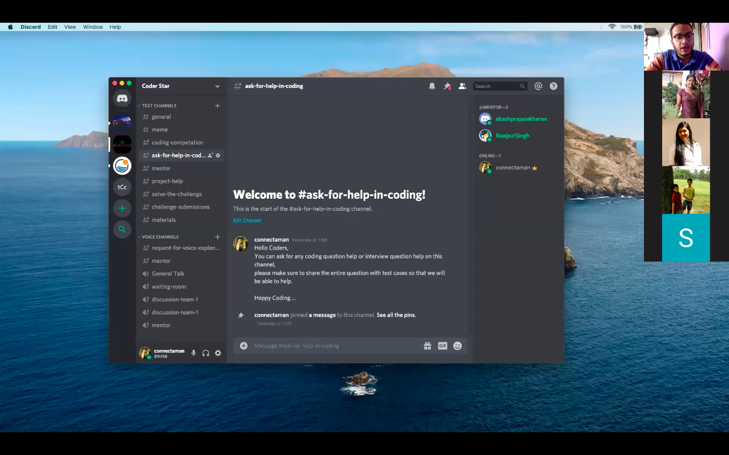Click 'a message' pinned link
The height and width of the screenshot is (455, 729).
[x=322, y=315]
